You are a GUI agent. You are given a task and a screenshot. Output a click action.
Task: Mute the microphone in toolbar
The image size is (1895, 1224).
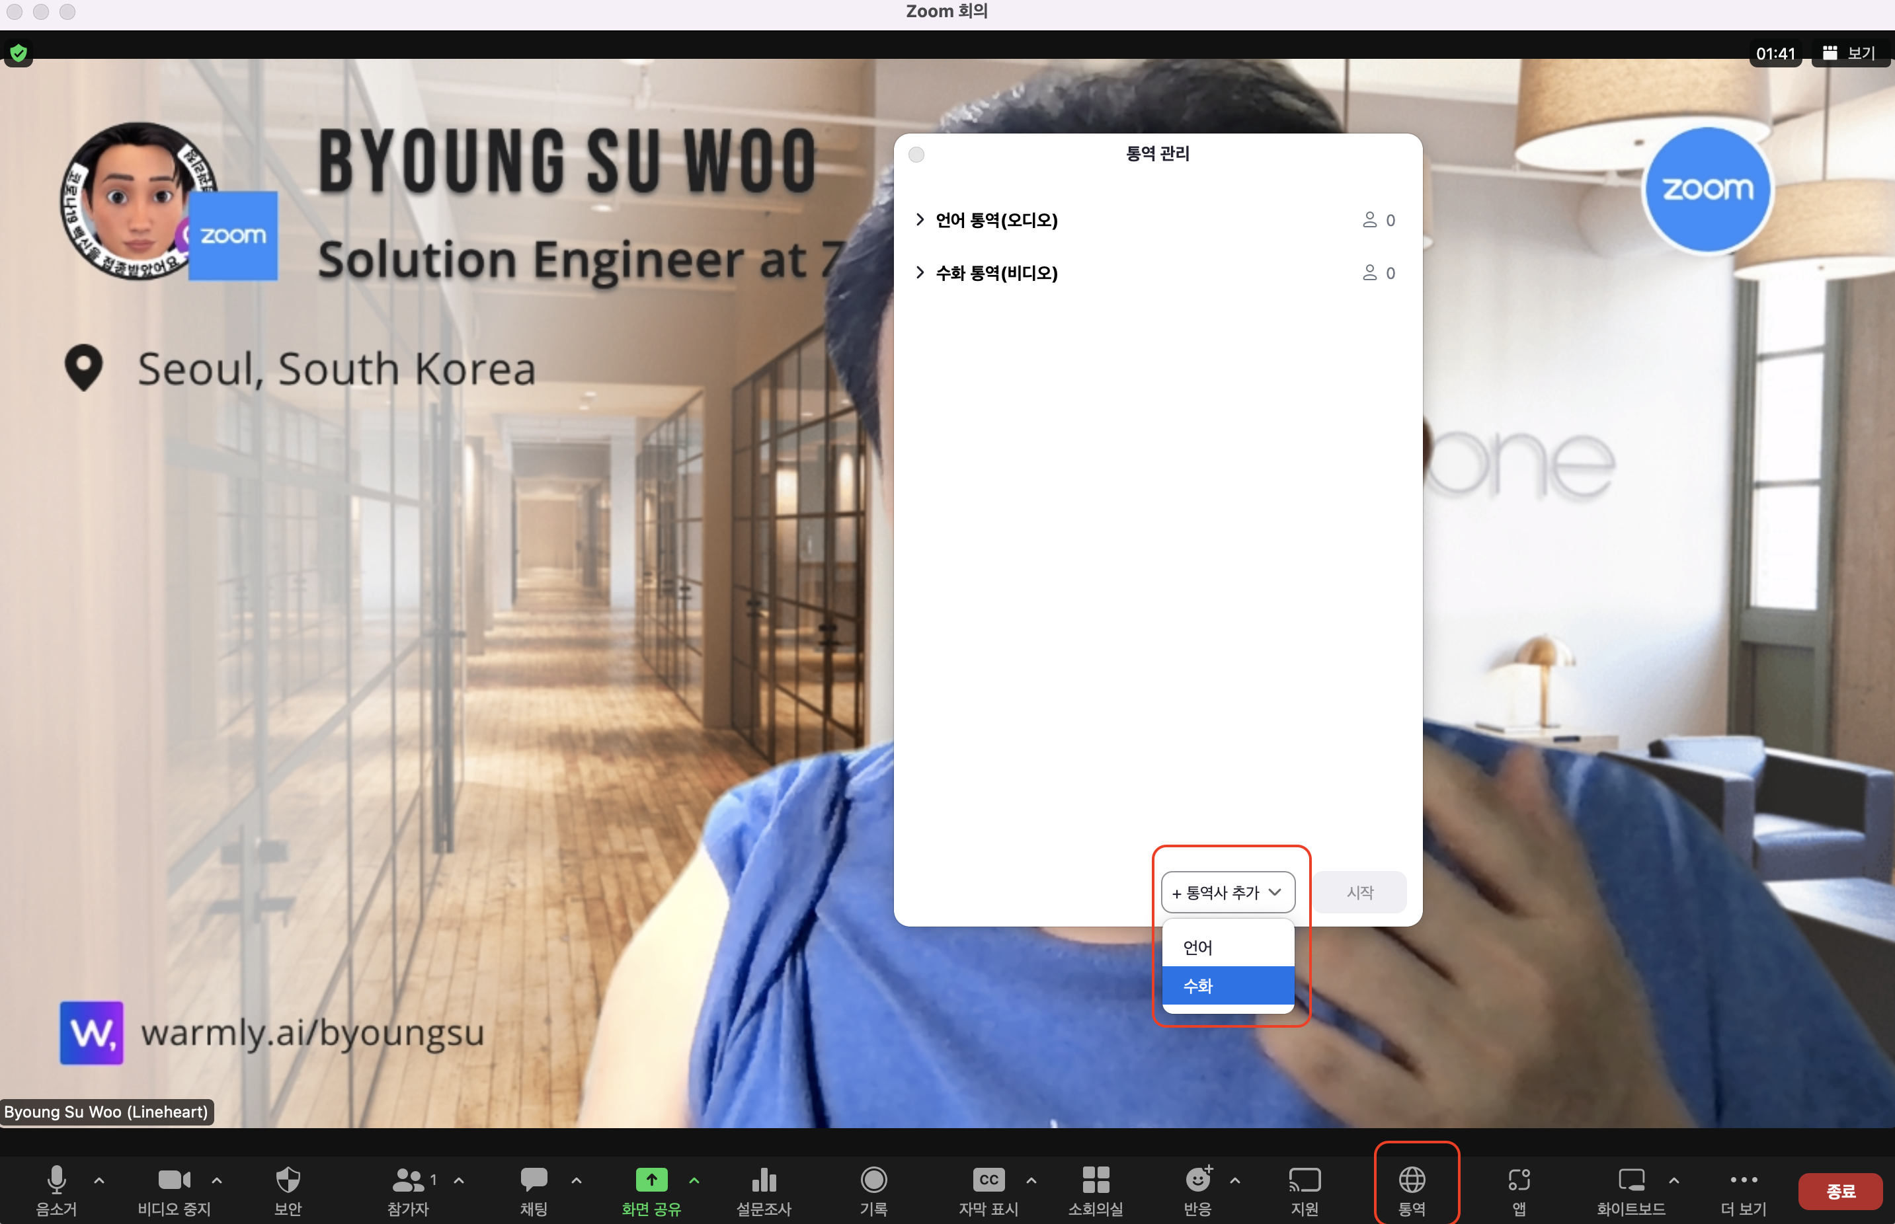coord(56,1180)
